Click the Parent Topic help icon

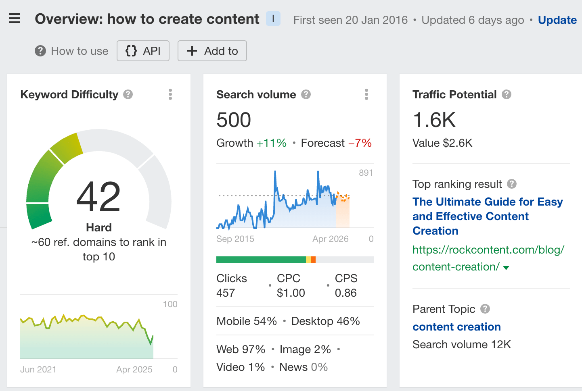tap(486, 309)
